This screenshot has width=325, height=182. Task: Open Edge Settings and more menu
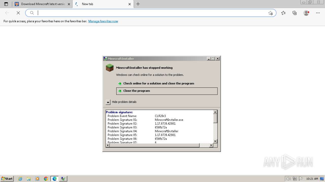pyautogui.click(x=318, y=13)
